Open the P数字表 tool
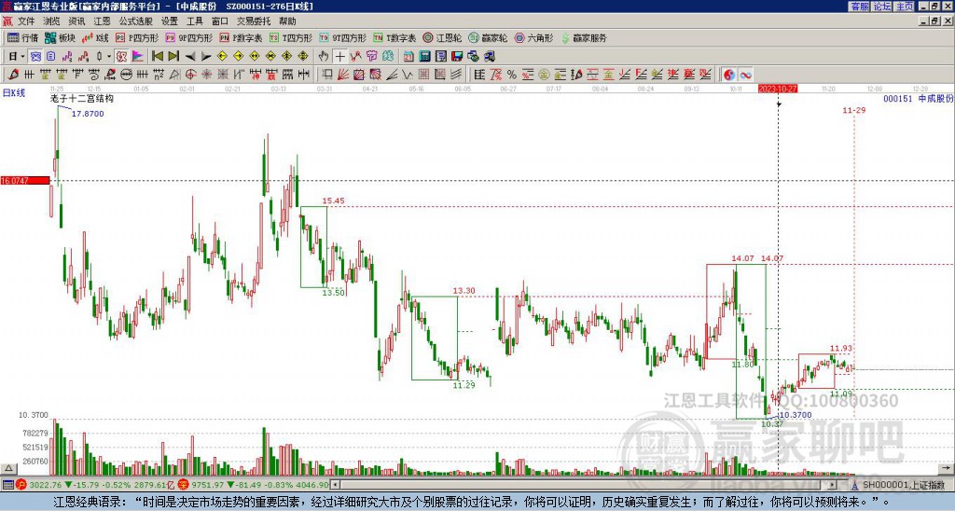The image size is (955, 511). [x=241, y=37]
